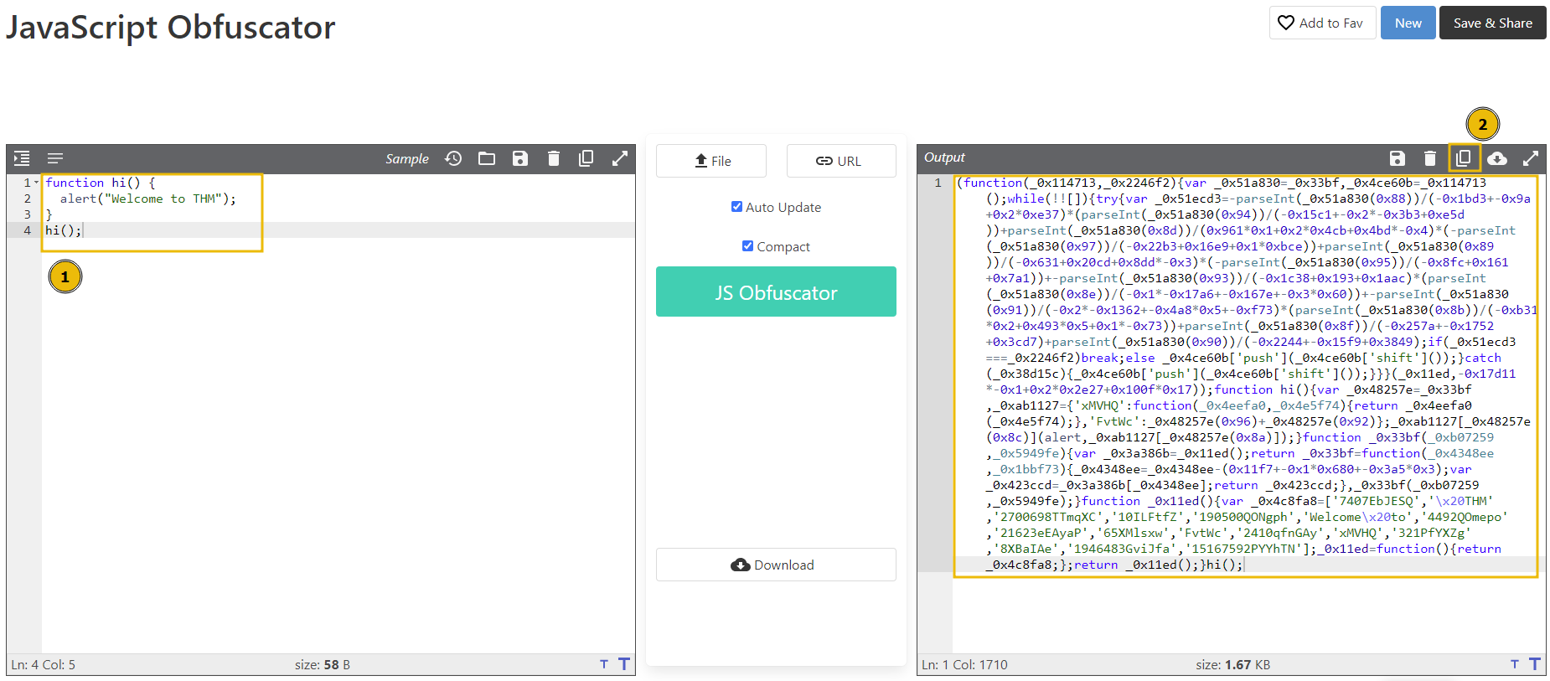
Task: Delete the output with the trash icon
Action: [1430, 157]
